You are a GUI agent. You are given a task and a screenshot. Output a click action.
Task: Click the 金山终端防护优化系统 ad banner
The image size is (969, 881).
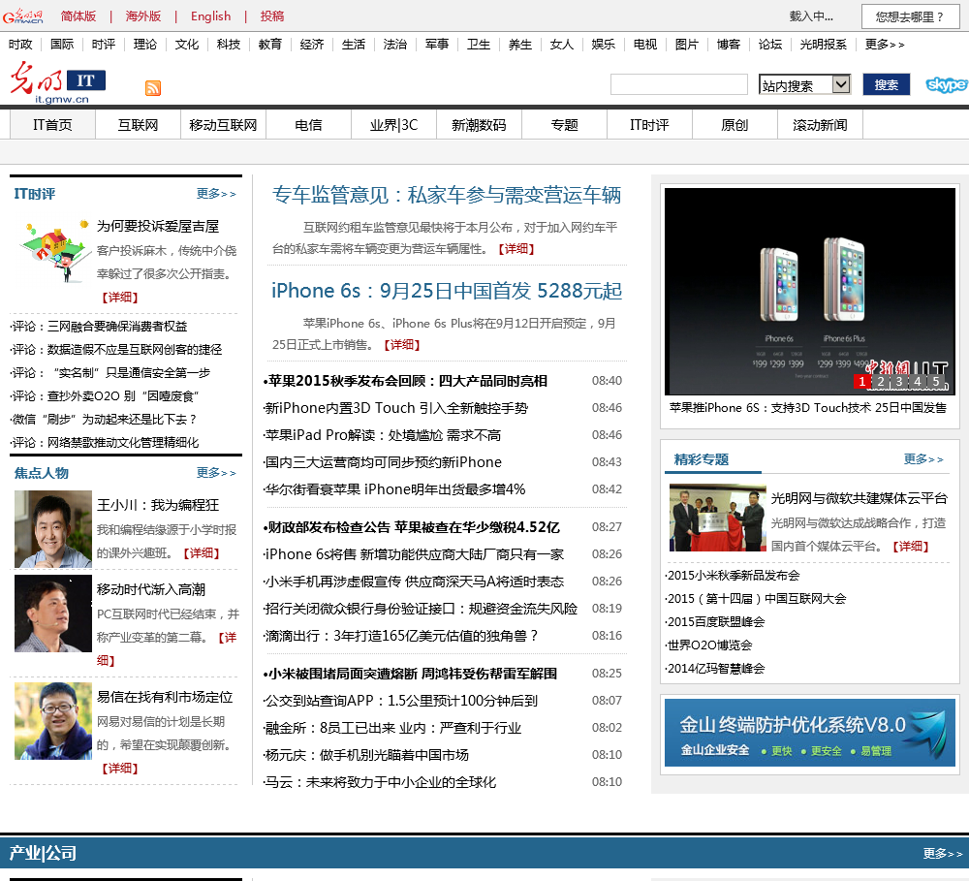click(809, 733)
